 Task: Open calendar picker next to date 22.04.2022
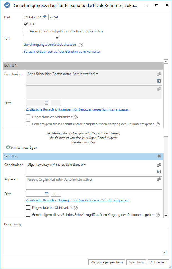coord(44,17)
